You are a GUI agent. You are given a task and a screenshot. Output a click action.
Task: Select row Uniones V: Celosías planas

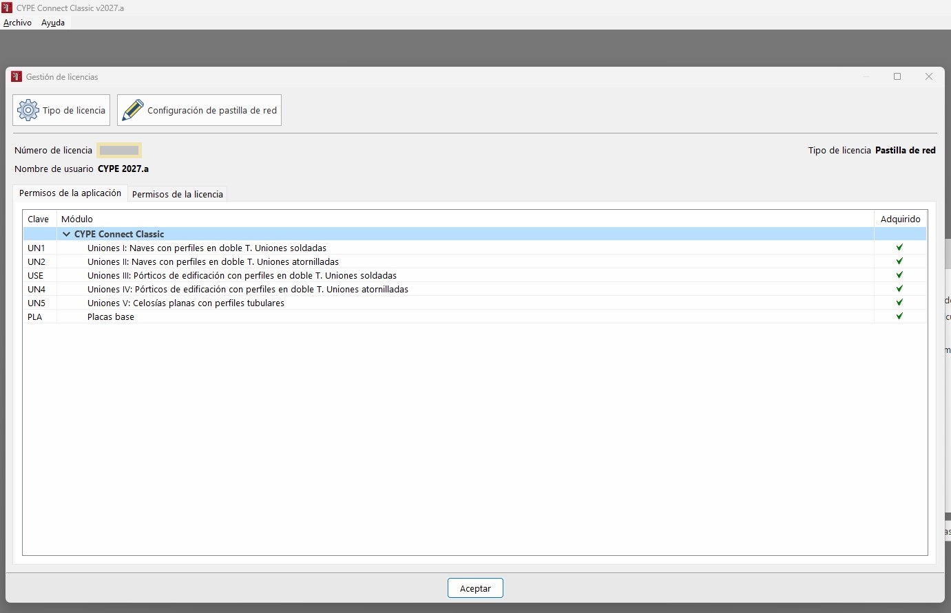click(474, 303)
